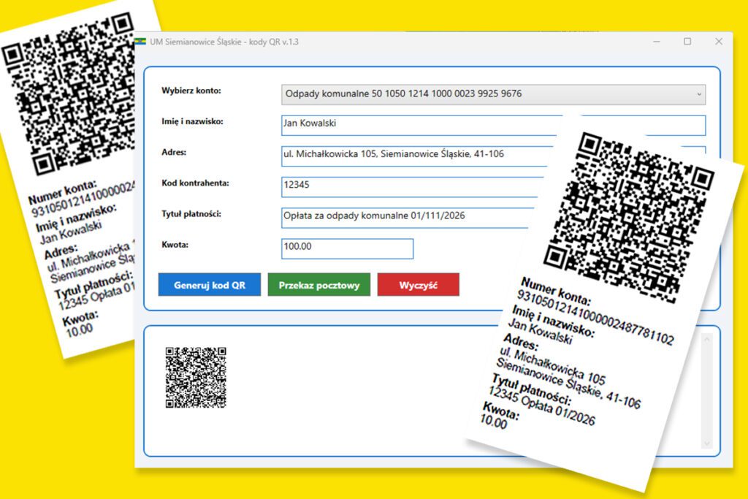Click the chevron arrow of account combo box
Viewport: 748px width, 499px height.
699,94
